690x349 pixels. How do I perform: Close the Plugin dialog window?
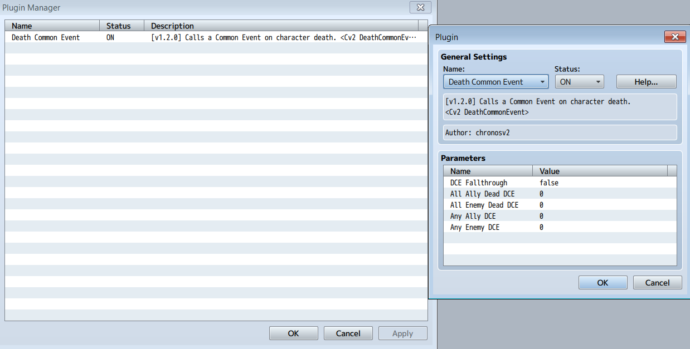[674, 37]
